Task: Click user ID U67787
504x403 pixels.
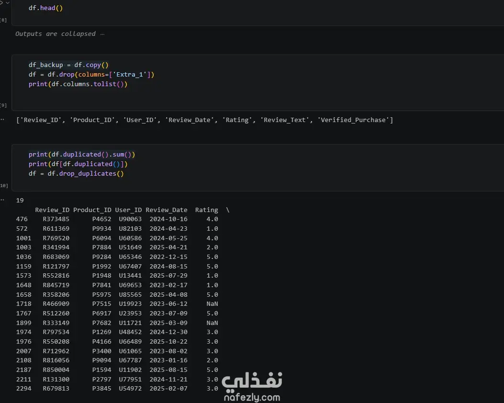Action: pyautogui.click(x=130, y=360)
